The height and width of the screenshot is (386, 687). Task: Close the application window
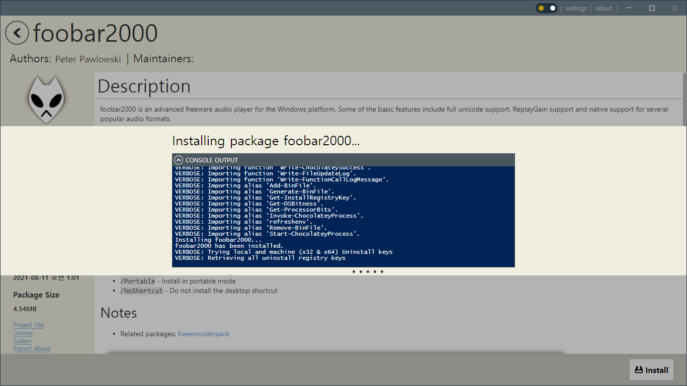click(x=675, y=8)
